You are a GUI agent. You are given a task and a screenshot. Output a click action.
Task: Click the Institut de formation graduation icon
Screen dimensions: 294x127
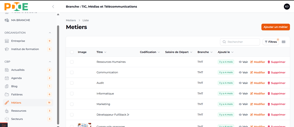[x=7, y=49]
